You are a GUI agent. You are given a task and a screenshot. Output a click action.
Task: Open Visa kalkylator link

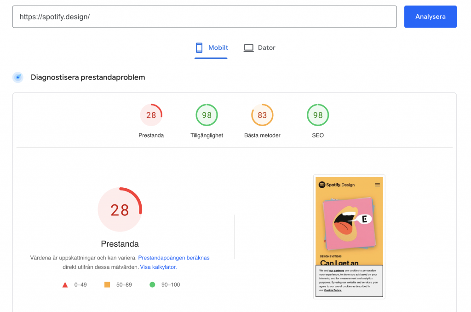point(158,266)
